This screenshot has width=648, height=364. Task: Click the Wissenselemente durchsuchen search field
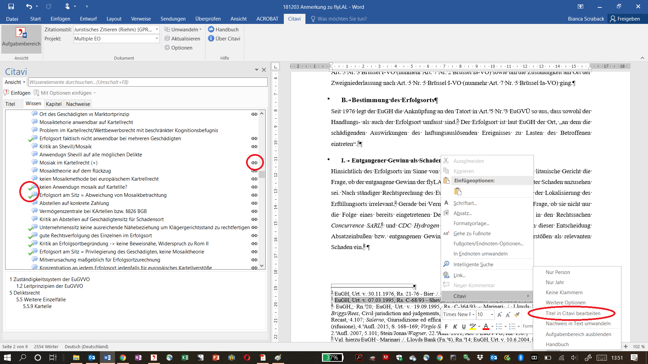point(148,82)
